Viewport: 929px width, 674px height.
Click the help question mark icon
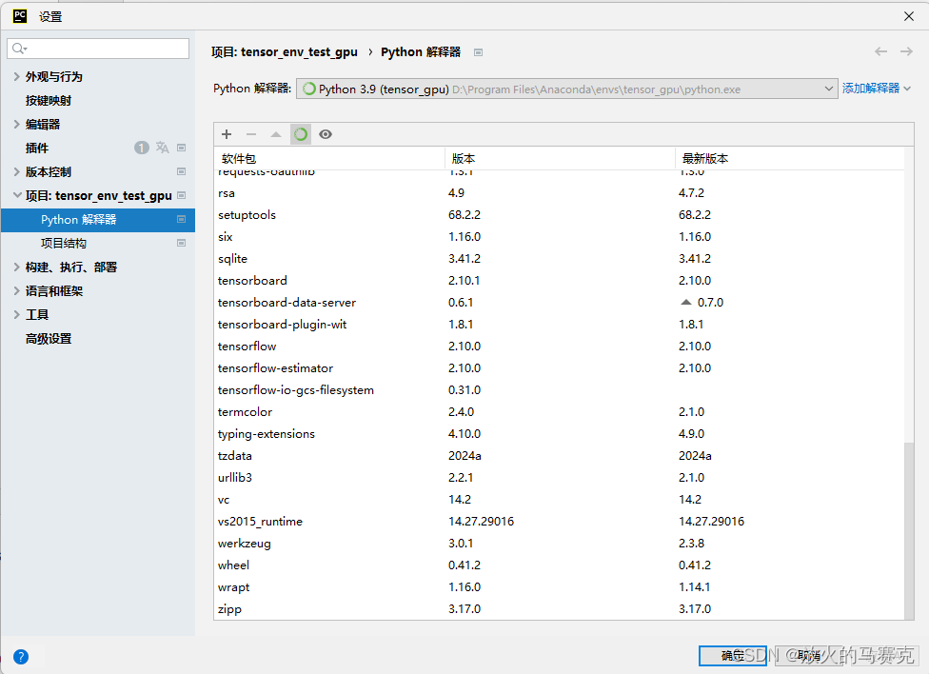point(21,657)
